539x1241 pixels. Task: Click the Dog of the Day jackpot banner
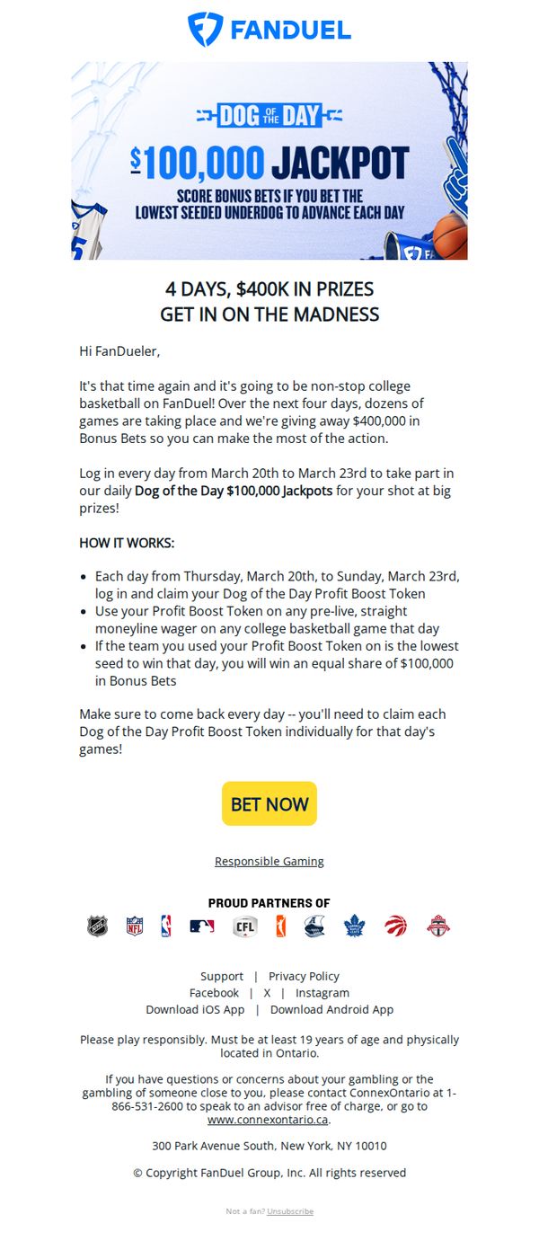tap(269, 161)
